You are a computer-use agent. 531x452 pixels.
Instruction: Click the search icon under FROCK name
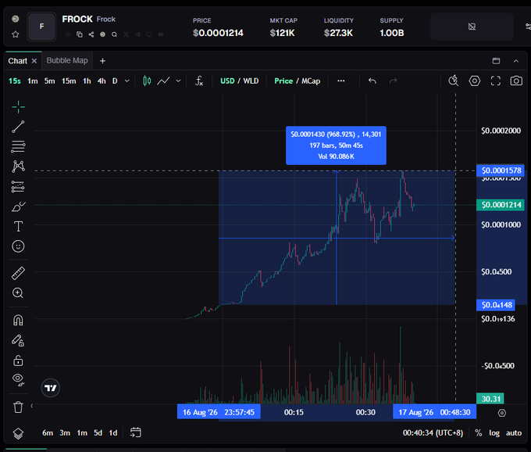pos(115,34)
